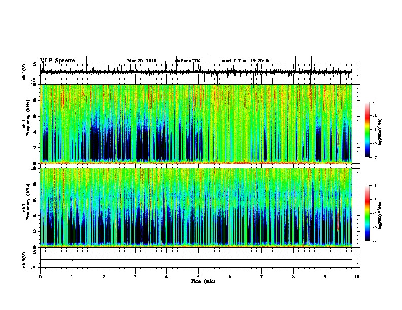This screenshot has height=310, width=402.
Task: Click the ch.1 spectrogram color scale bar
Action: [367, 130]
